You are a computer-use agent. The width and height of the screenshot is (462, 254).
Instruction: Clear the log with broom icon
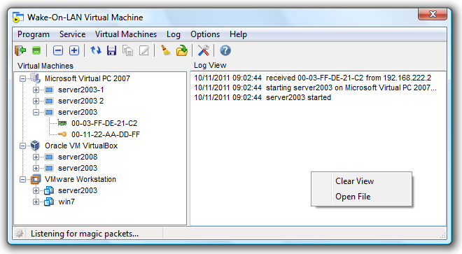[166, 50]
